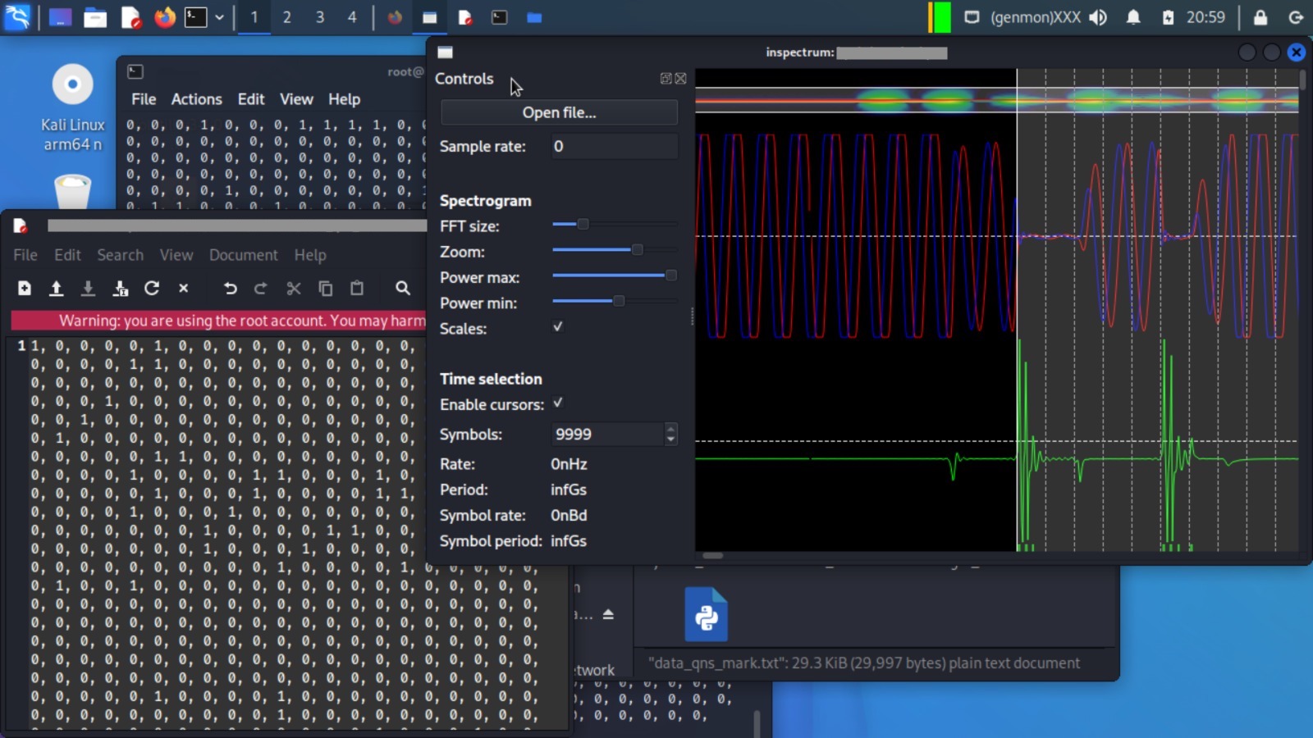This screenshot has width=1313, height=738.
Task: Open the terminal File menu
Action: click(144, 99)
